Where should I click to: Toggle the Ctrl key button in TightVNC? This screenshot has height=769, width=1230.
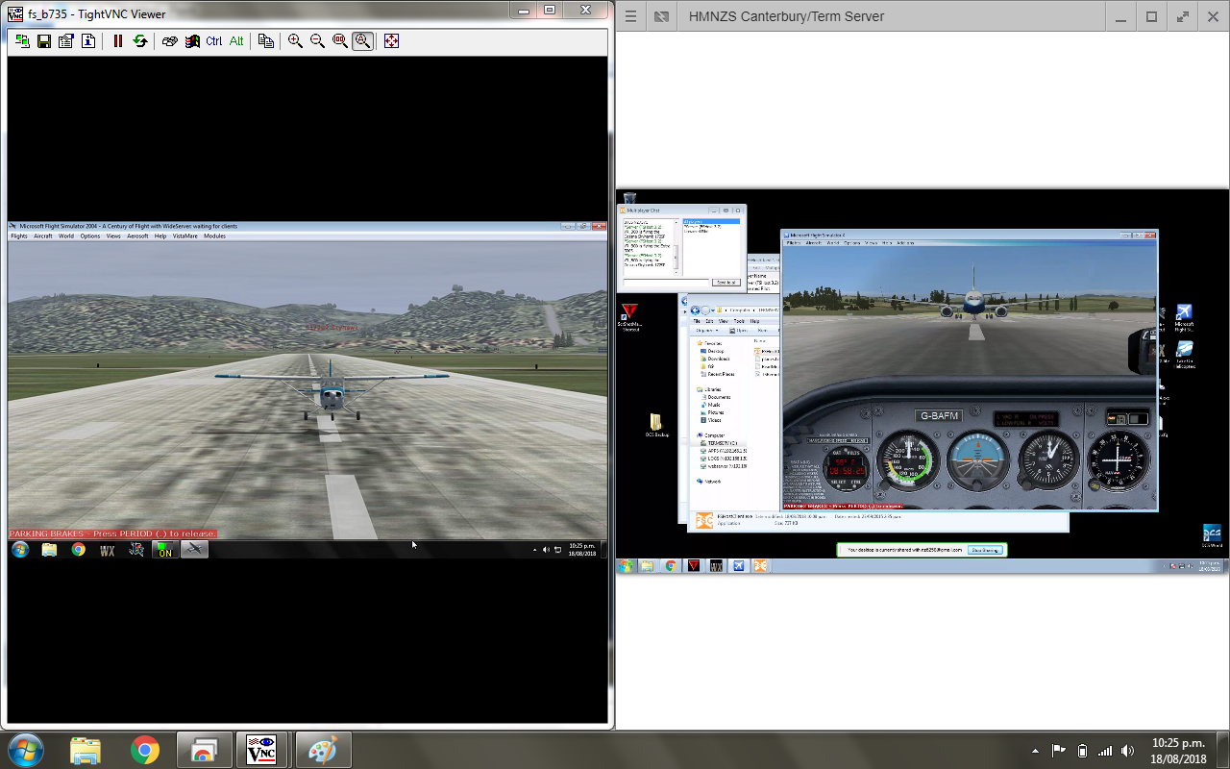coord(214,41)
